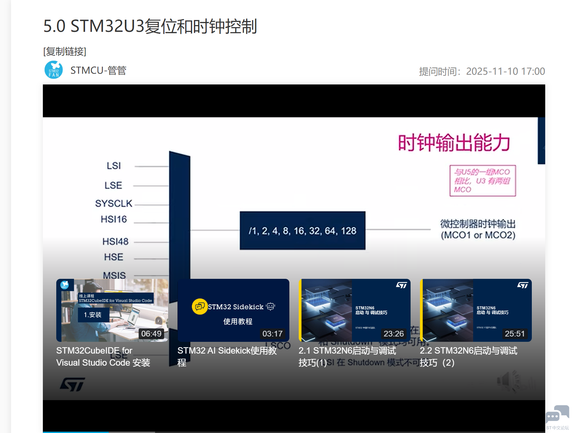Viewport: 572px width, 433px height.
Task: Open the 25:51 STM32N6 启动与调试技巧 thumbnail
Action: [476, 310]
